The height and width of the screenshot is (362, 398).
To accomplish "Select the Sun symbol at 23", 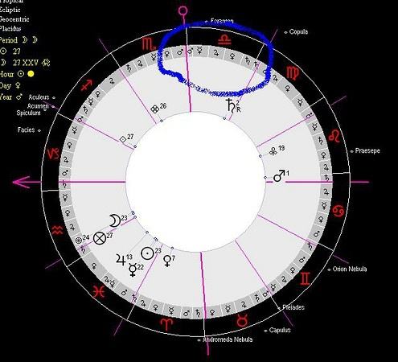I will point(147,253).
